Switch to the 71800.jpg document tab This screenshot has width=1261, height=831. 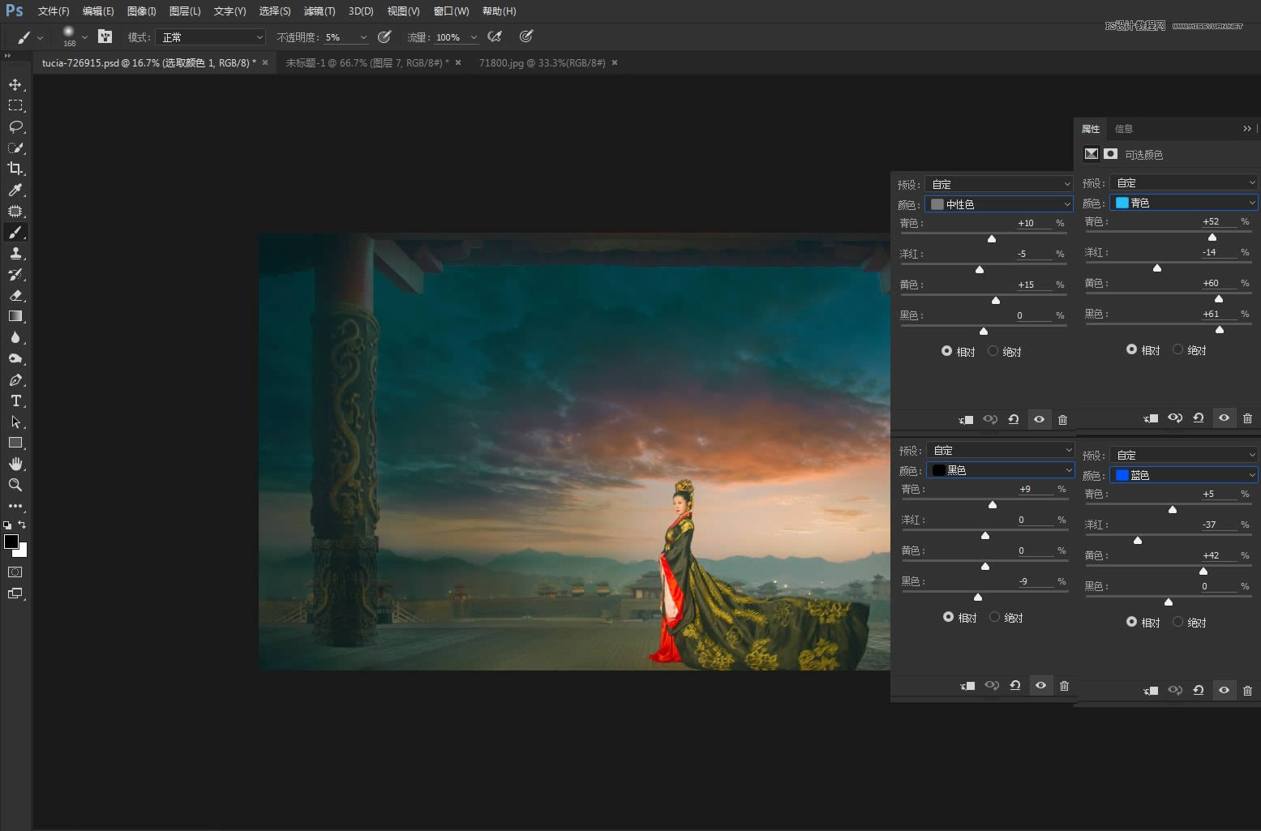pyautogui.click(x=542, y=62)
